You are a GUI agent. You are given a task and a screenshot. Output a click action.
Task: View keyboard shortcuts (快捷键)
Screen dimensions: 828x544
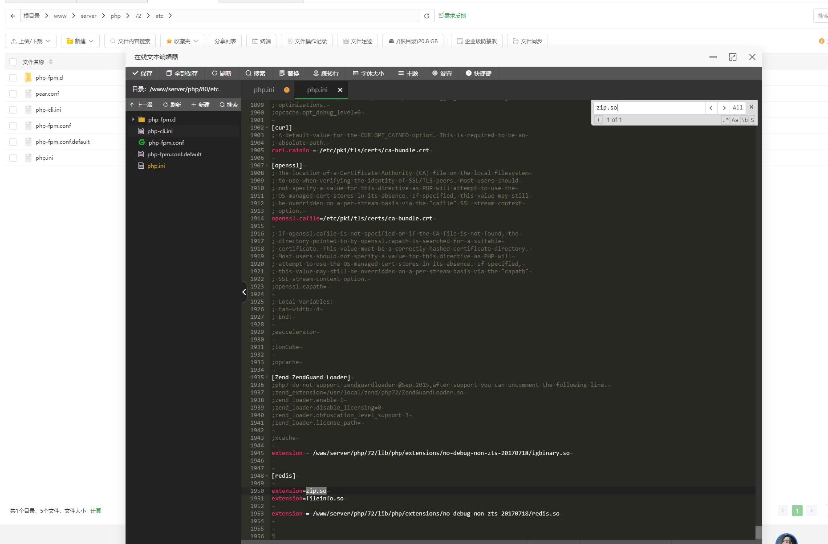(x=479, y=73)
